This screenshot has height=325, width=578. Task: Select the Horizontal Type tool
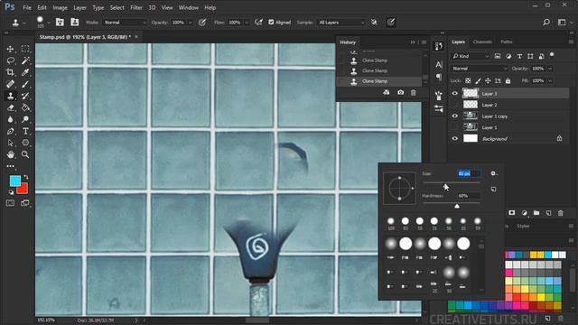pos(25,131)
